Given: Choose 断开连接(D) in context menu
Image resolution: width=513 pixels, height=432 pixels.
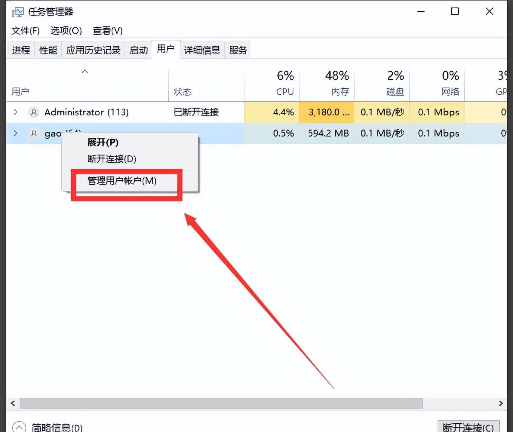Looking at the screenshot, I should click(130, 159).
